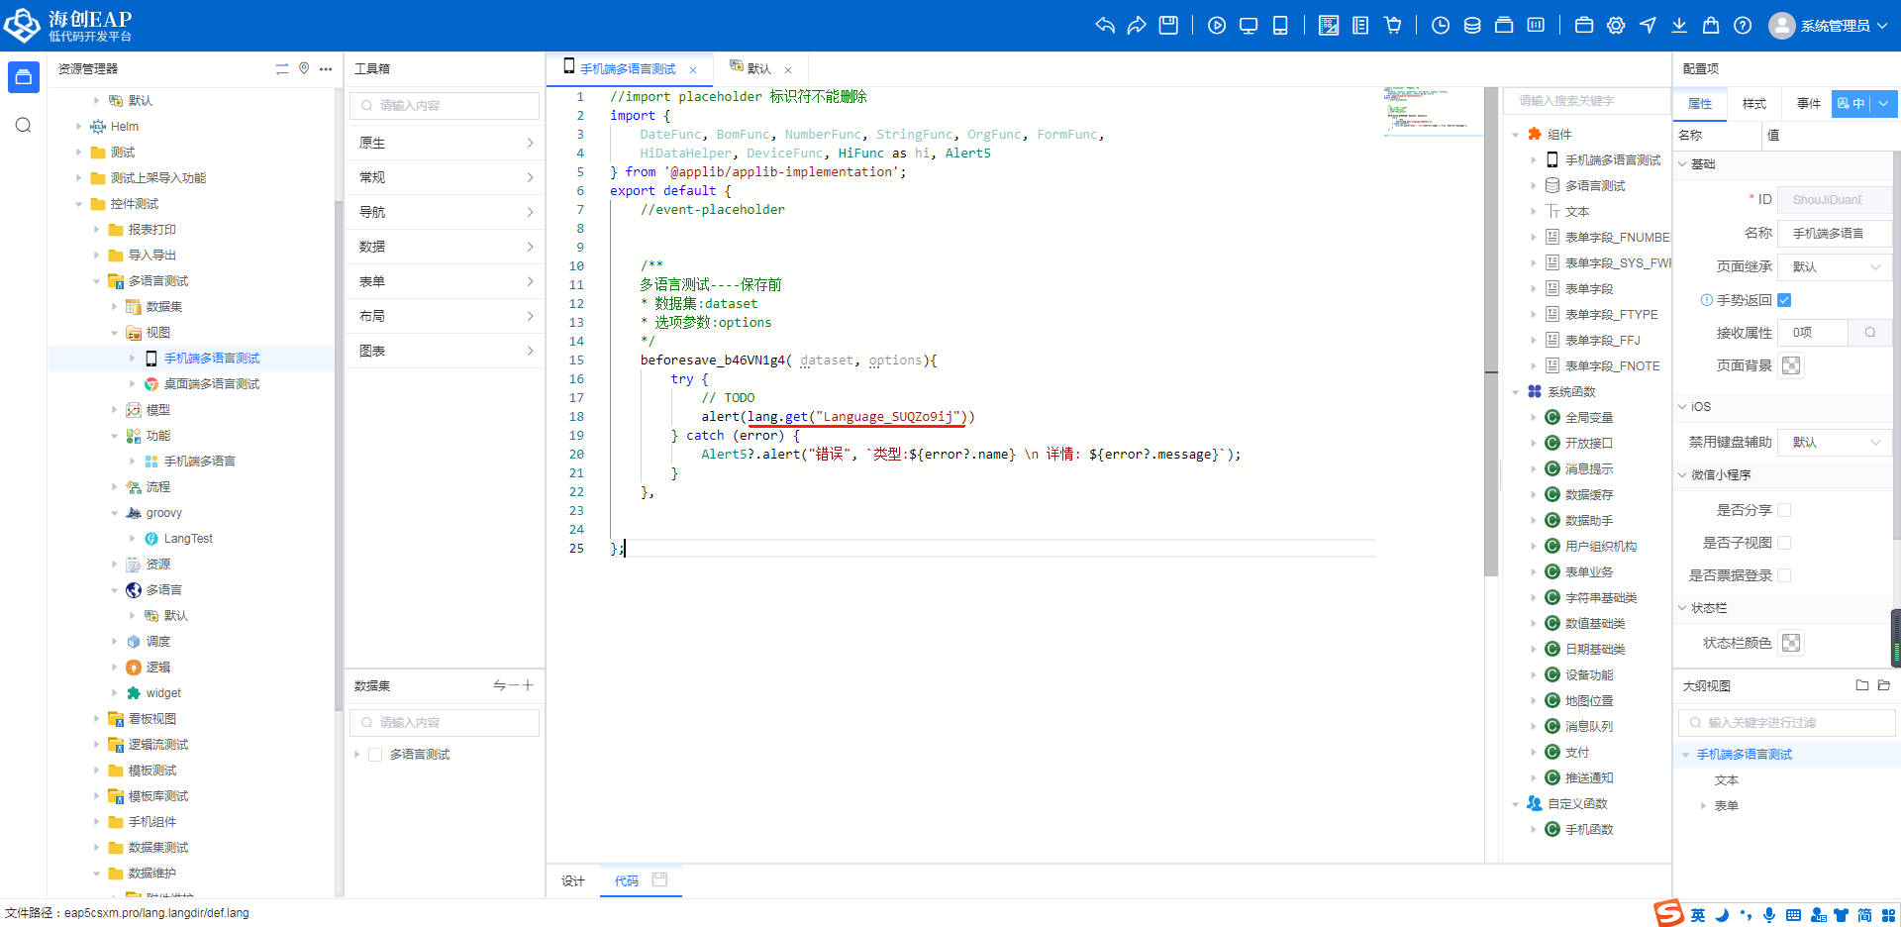Open the settings gear icon
The height and width of the screenshot is (927, 1901).
pyautogui.click(x=1616, y=26)
